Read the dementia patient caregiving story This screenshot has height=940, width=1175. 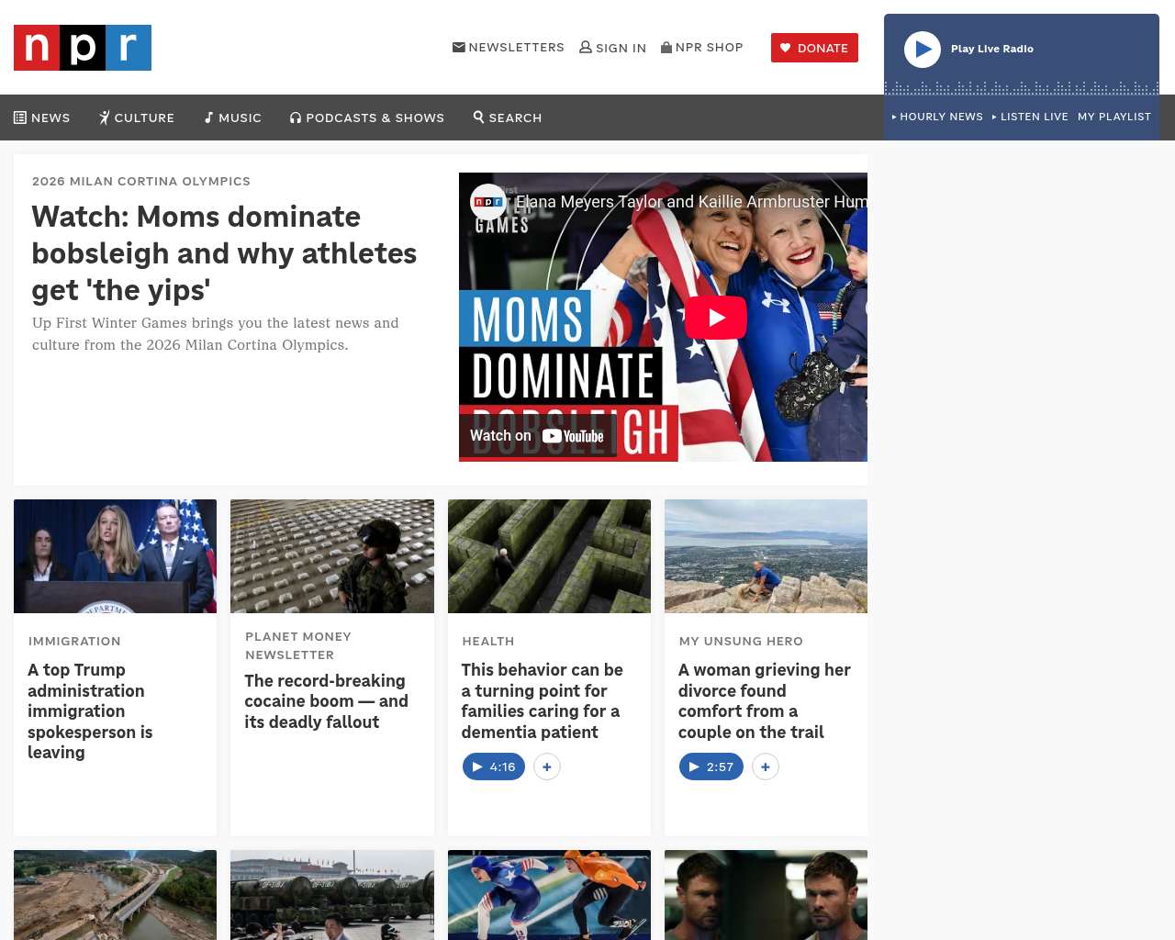click(x=543, y=701)
